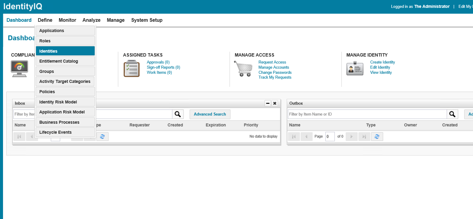Click Outbox filter by item name field
473x219 pixels.
pos(367,114)
